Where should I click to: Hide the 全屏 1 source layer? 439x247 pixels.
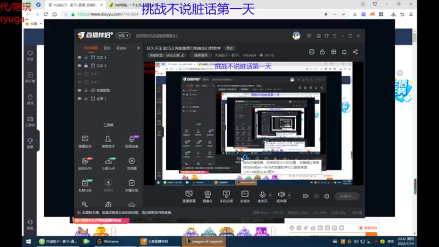coord(80,99)
